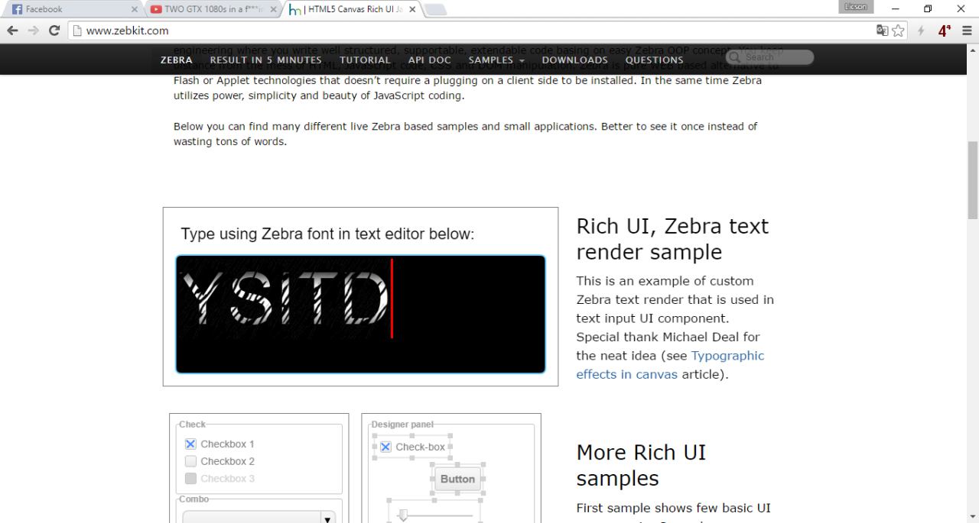Click the browser back arrow
The height and width of the screenshot is (523, 979).
point(12,31)
